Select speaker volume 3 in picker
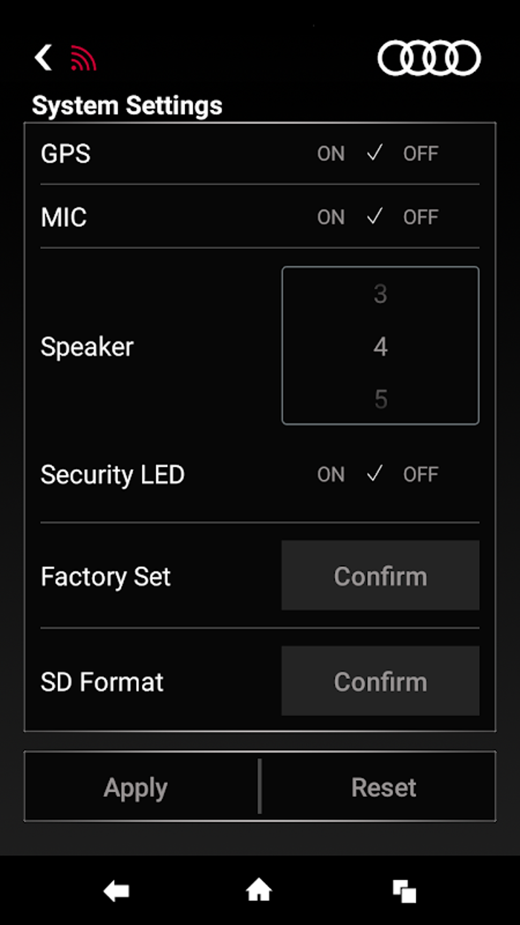Screen dimensions: 520x925 (380, 294)
